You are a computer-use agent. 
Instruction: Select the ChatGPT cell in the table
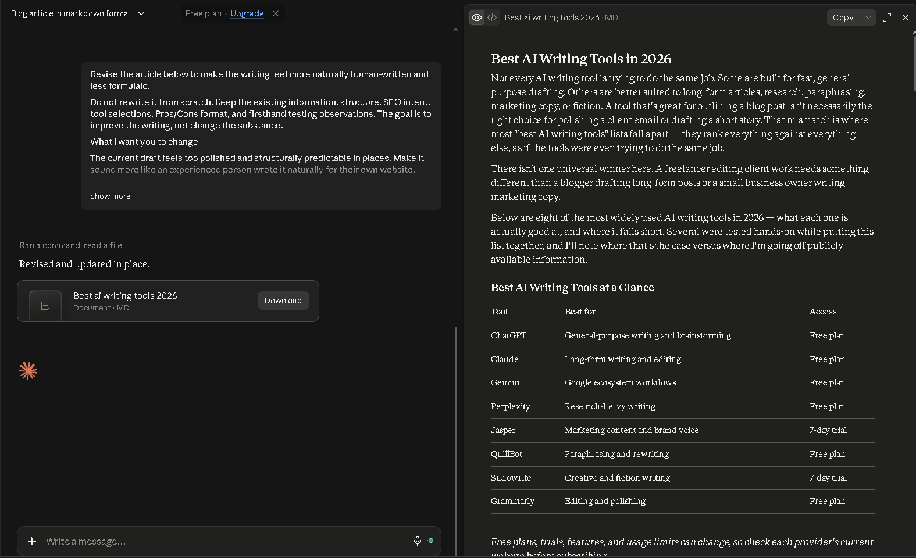click(x=508, y=336)
